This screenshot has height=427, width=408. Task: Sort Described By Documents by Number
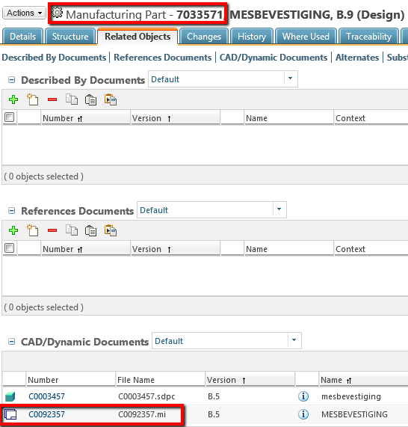pyautogui.click(x=85, y=118)
